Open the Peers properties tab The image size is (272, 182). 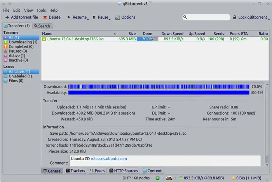click(98, 171)
